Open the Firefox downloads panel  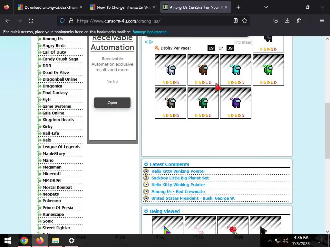click(x=287, y=21)
